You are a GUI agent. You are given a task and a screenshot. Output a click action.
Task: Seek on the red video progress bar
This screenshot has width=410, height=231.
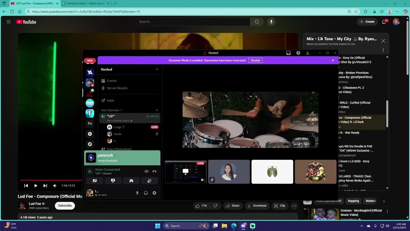[51, 180]
